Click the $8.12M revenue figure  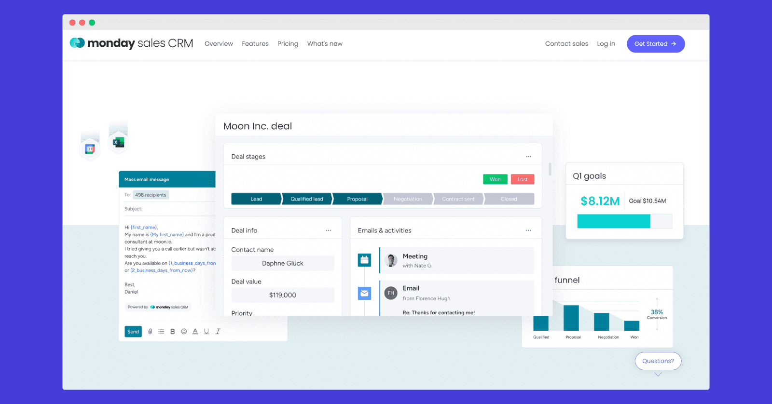pos(600,201)
